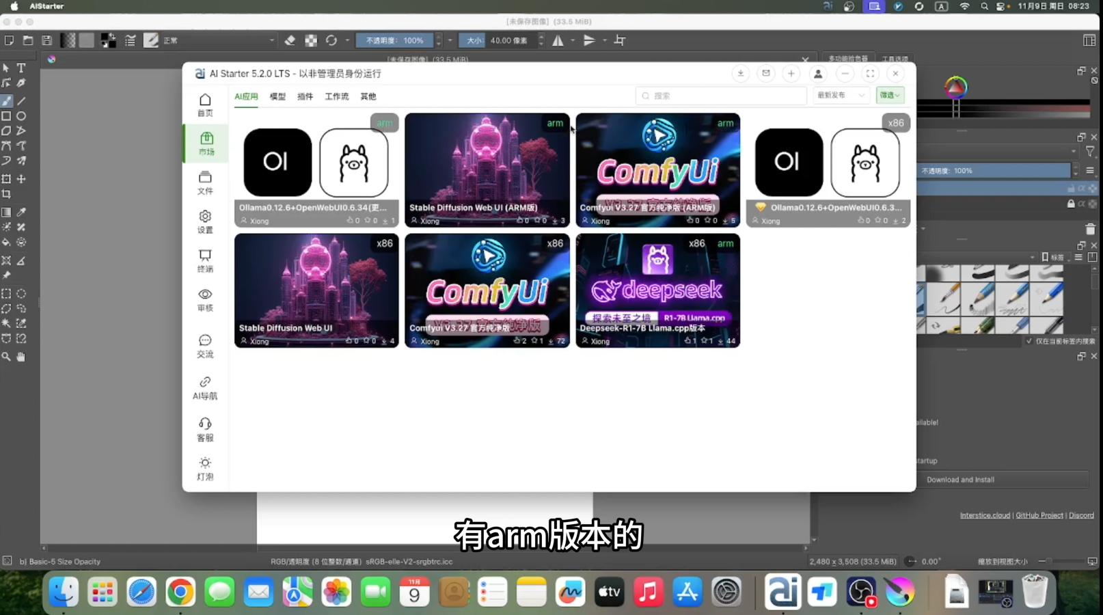
Task: Open Spotlight search in the macOS menu bar
Action: (984, 6)
